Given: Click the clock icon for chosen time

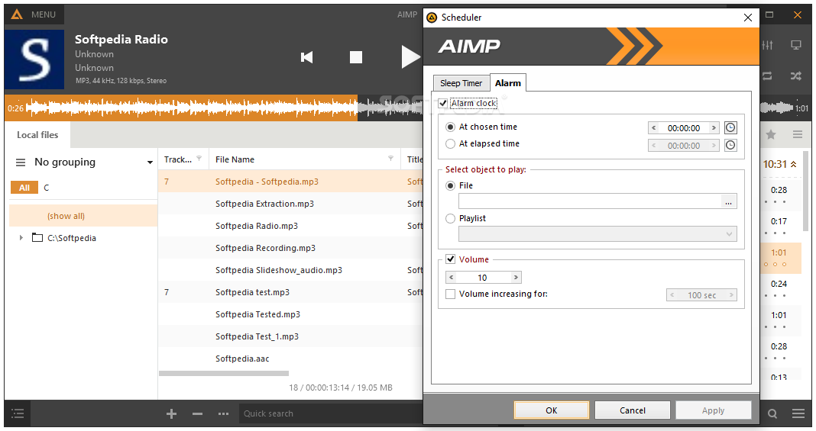Looking at the screenshot, I should coord(730,127).
